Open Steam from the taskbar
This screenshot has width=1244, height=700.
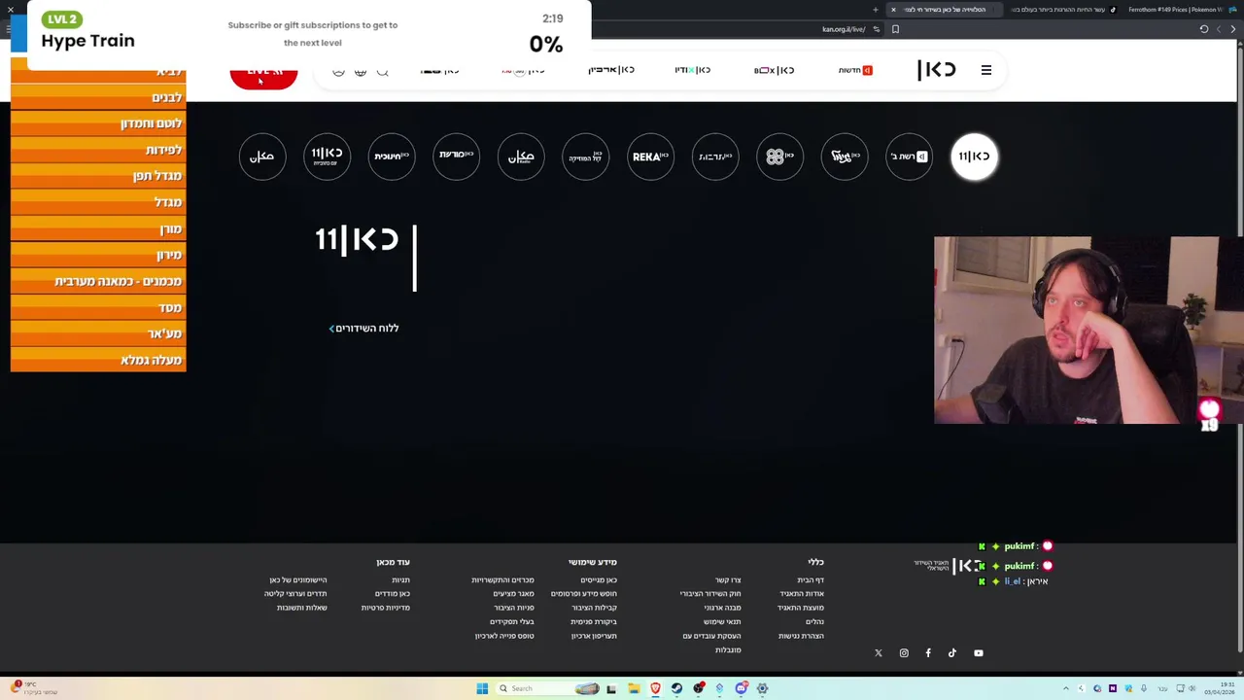[x=676, y=688]
